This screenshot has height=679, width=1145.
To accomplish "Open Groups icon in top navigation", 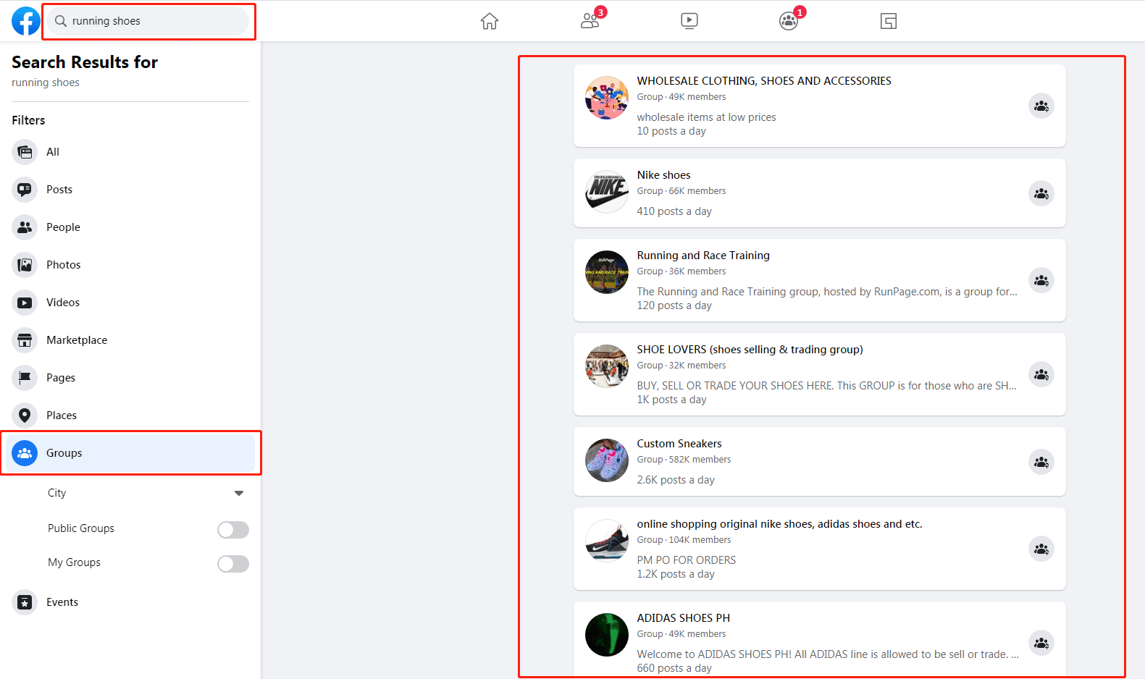I will 789,21.
